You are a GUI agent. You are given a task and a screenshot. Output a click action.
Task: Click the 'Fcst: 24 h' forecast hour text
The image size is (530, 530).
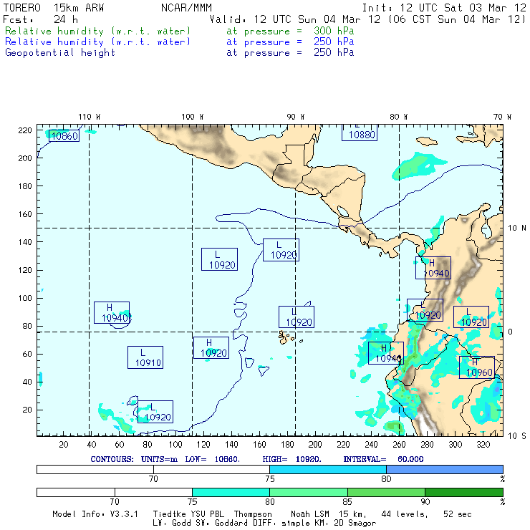(x=40, y=19)
